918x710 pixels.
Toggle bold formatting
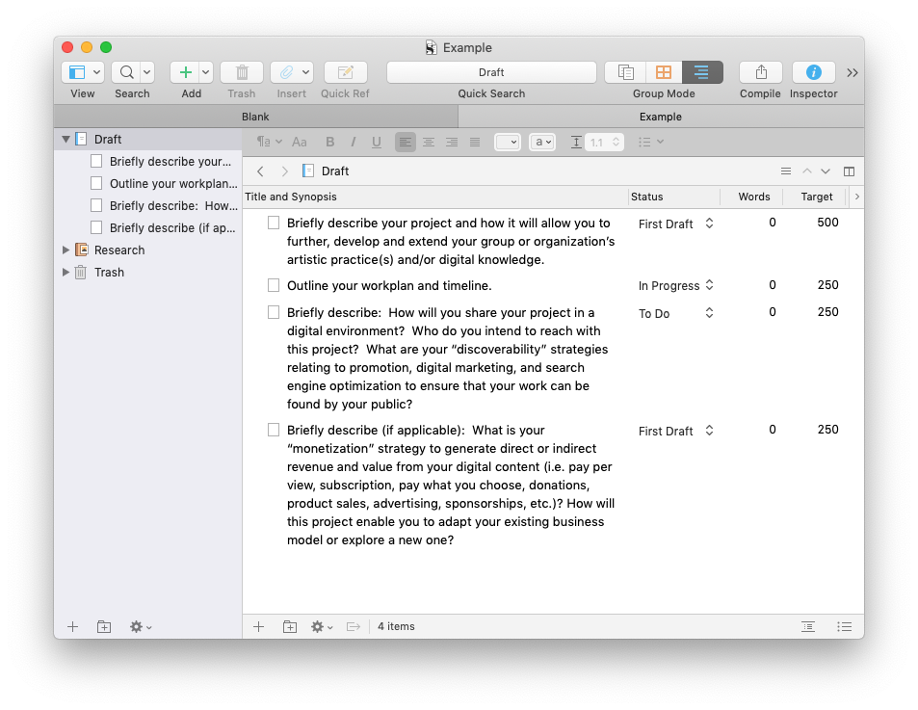click(x=330, y=142)
